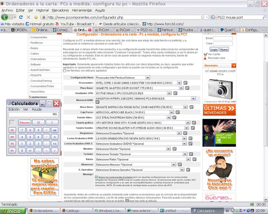This screenshot has width=268, height=214.
Task: Open Firefox Marcadores menu
Action: click(60, 10)
